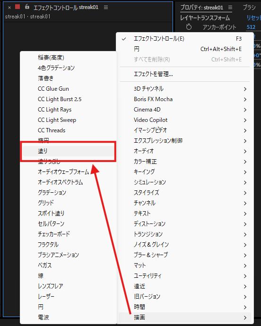Expand the Video Copilot submenu arrow

245,120
